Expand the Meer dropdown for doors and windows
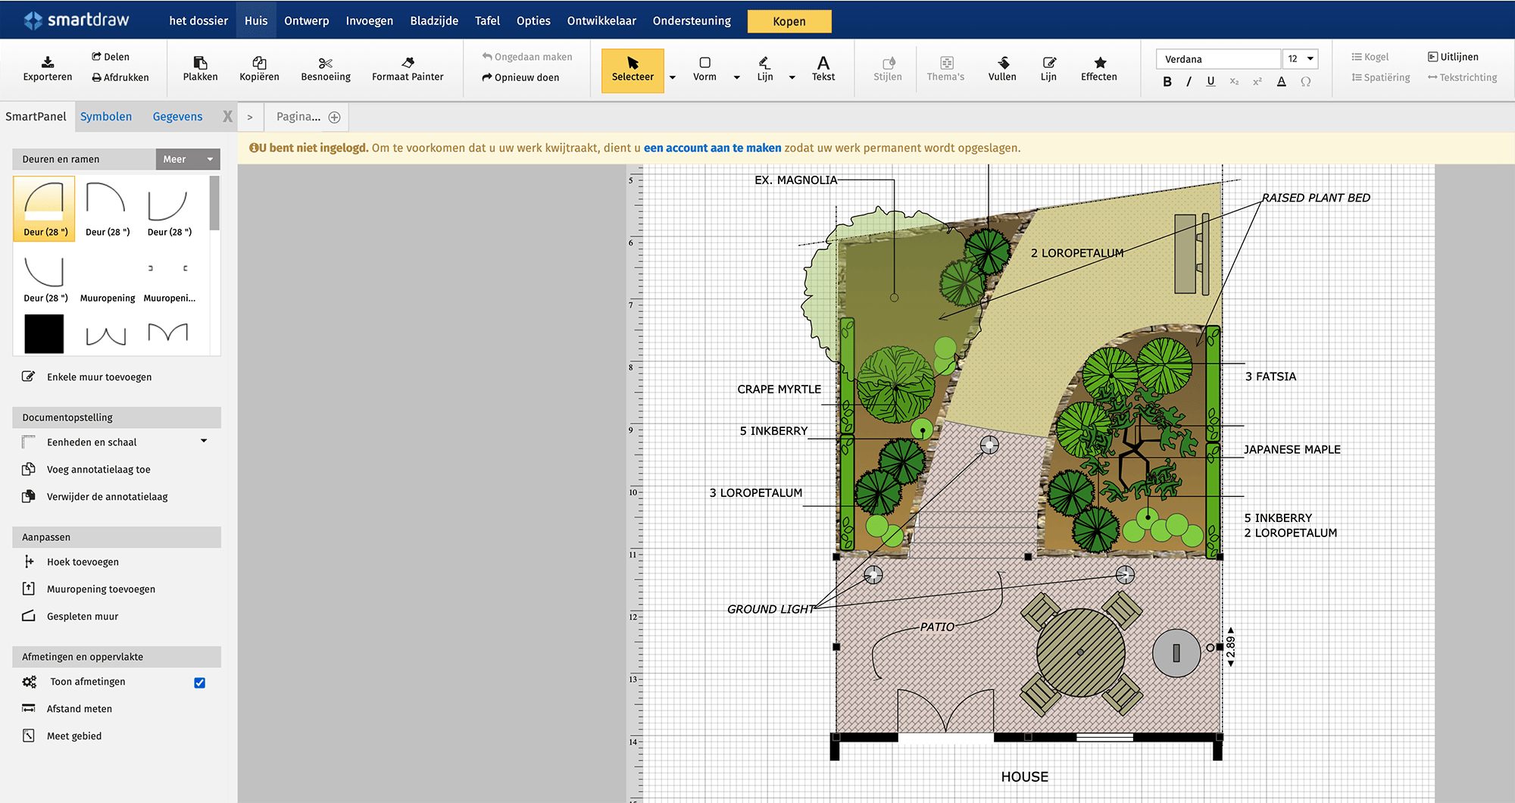The image size is (1515, 803). pos(187,159)
